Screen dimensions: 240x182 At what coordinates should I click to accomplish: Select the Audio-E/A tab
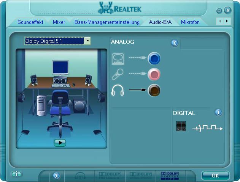coord(160,22)
